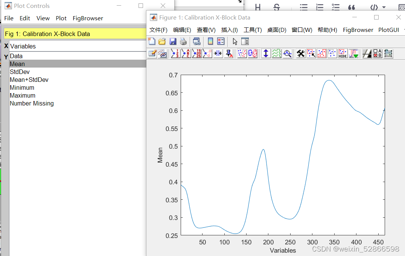Screen dimensions: 405x256
Task: Select the ABC letter-label tool
Action: tap(186, 53)
